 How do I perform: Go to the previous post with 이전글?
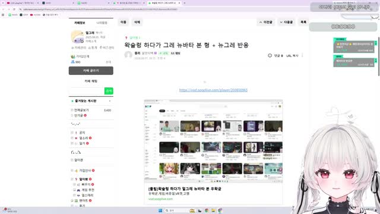pos(266,22)
